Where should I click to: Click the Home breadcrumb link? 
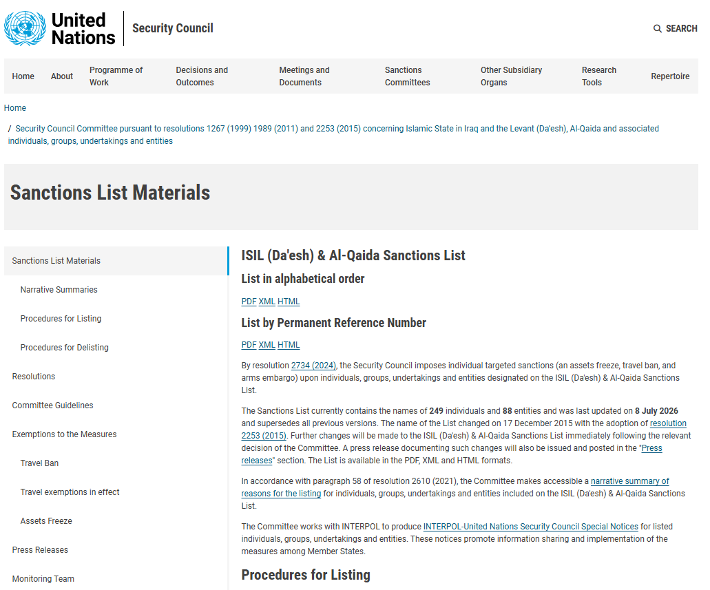(x=15, y=108)
